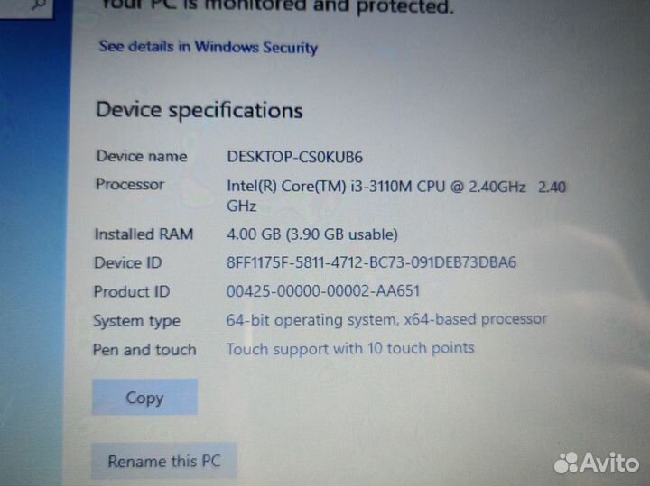This screenshot has height=486, width=650.
Task: Click the search magnifier icon in the sidebar
Action: pyautogui.click(x=38, y=5)
